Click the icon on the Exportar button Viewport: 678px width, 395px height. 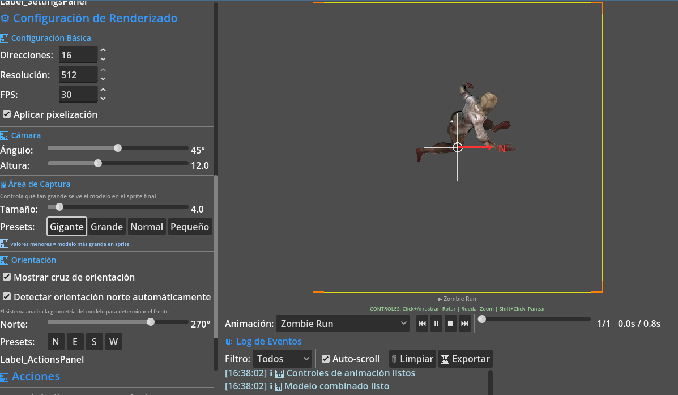coord(445,359)
